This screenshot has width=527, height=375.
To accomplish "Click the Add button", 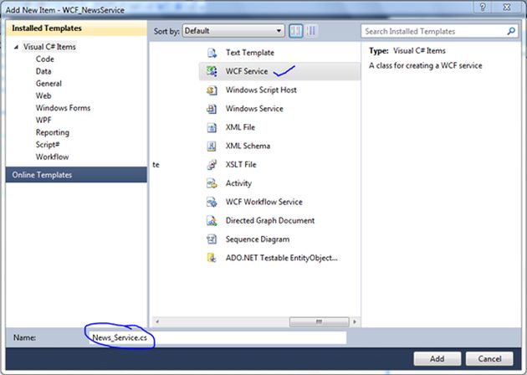I will (x=437, y=359).
